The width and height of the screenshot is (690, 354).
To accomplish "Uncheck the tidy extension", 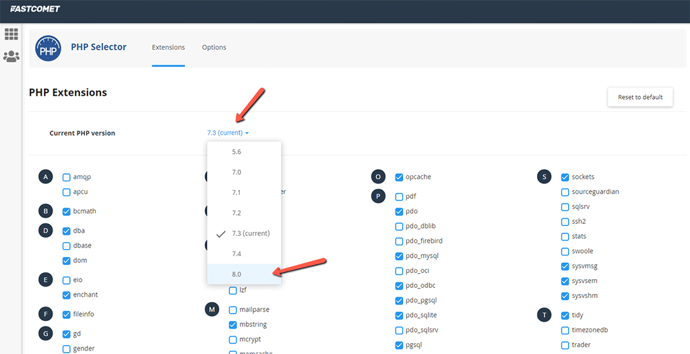I will tap(565, 316).
